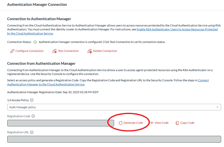Viewport: 224px width, 147px height.
Task: Click the 1.0 Access Policy label
Action: 18,100
